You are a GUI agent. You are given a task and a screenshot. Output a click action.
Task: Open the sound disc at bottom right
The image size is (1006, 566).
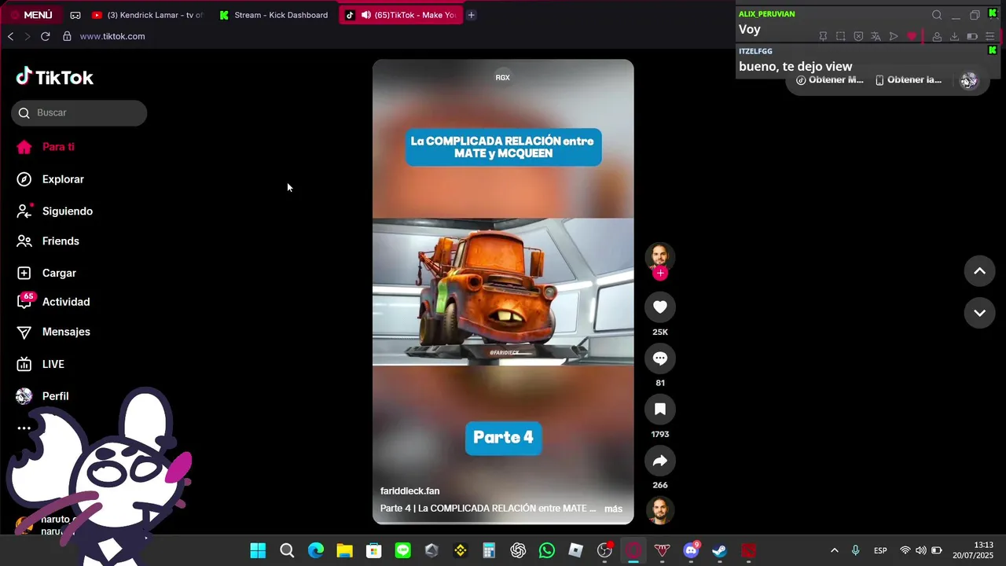[660, 511]
